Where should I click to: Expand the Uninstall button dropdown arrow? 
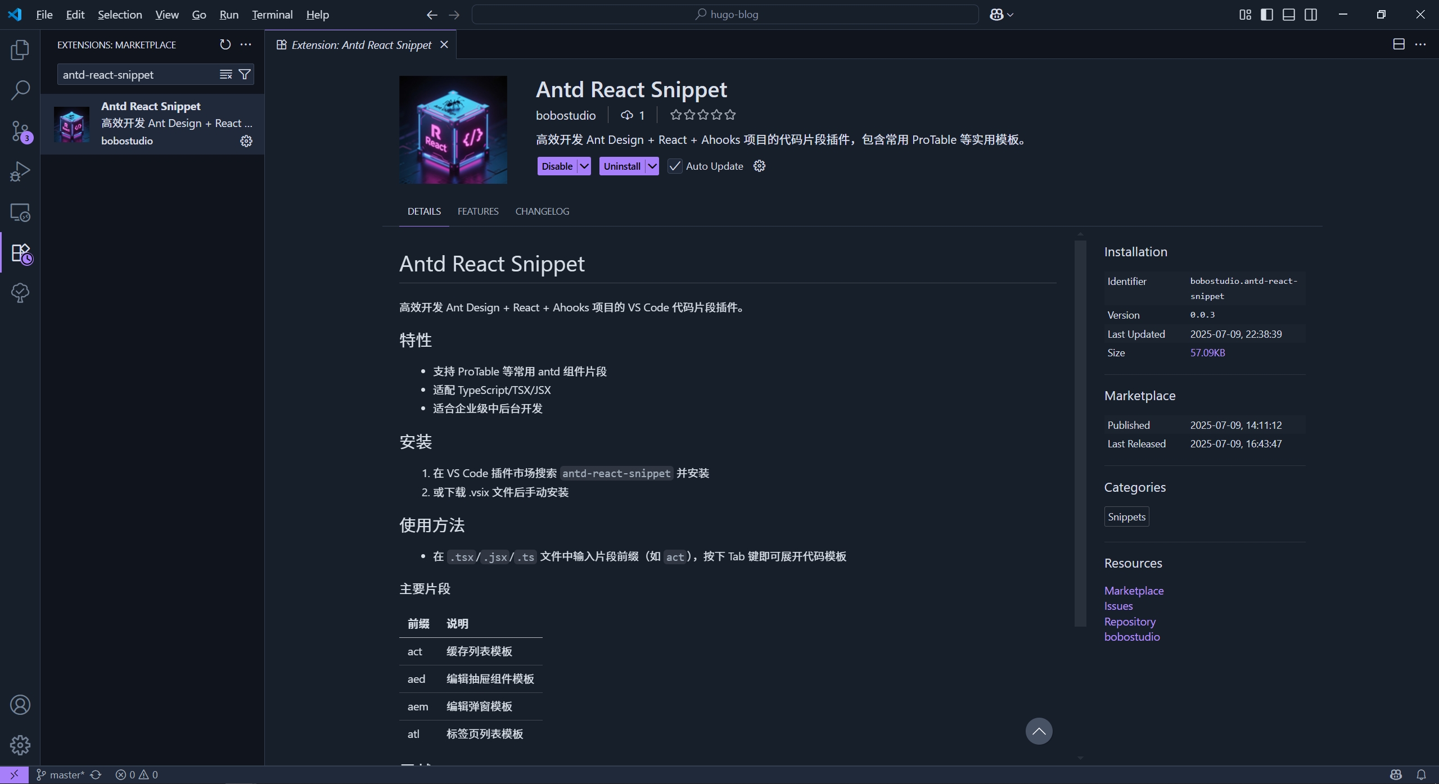(652, 166)
